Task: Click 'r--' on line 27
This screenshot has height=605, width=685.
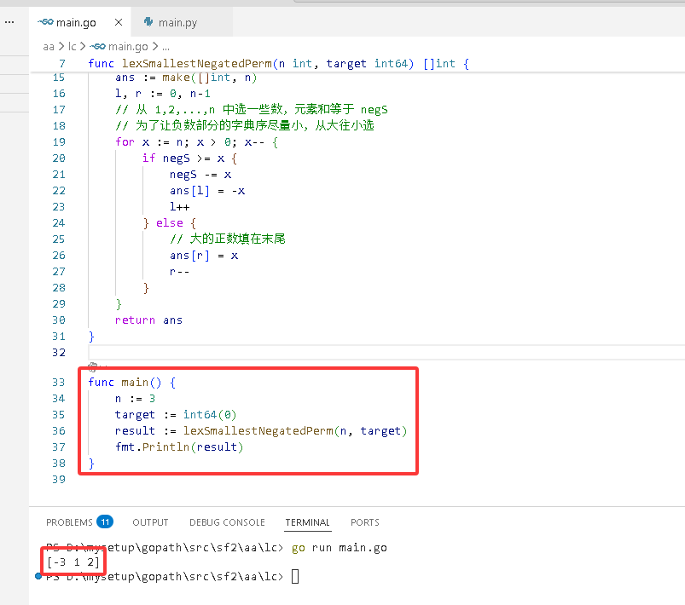Action: coord(179,272)
